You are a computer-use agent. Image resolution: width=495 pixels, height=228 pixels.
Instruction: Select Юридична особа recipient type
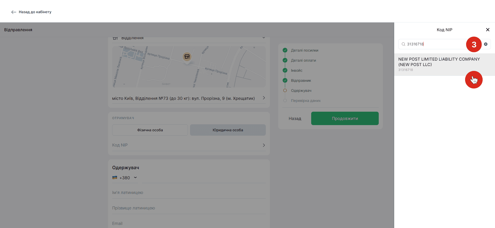click(228, 130)
